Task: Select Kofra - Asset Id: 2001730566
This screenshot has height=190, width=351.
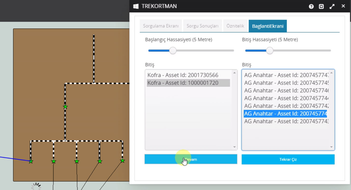Action: 188,75
